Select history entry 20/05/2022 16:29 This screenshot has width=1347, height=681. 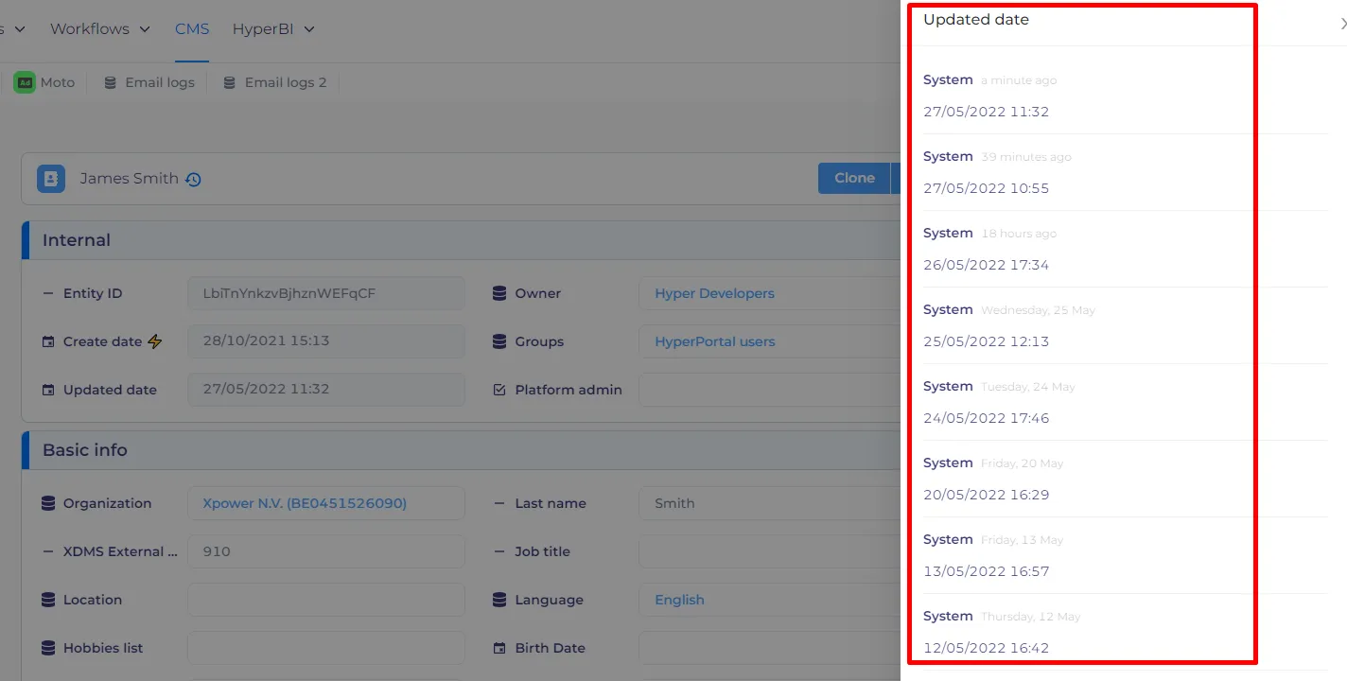pyautogui.click(x=986, y=495)
